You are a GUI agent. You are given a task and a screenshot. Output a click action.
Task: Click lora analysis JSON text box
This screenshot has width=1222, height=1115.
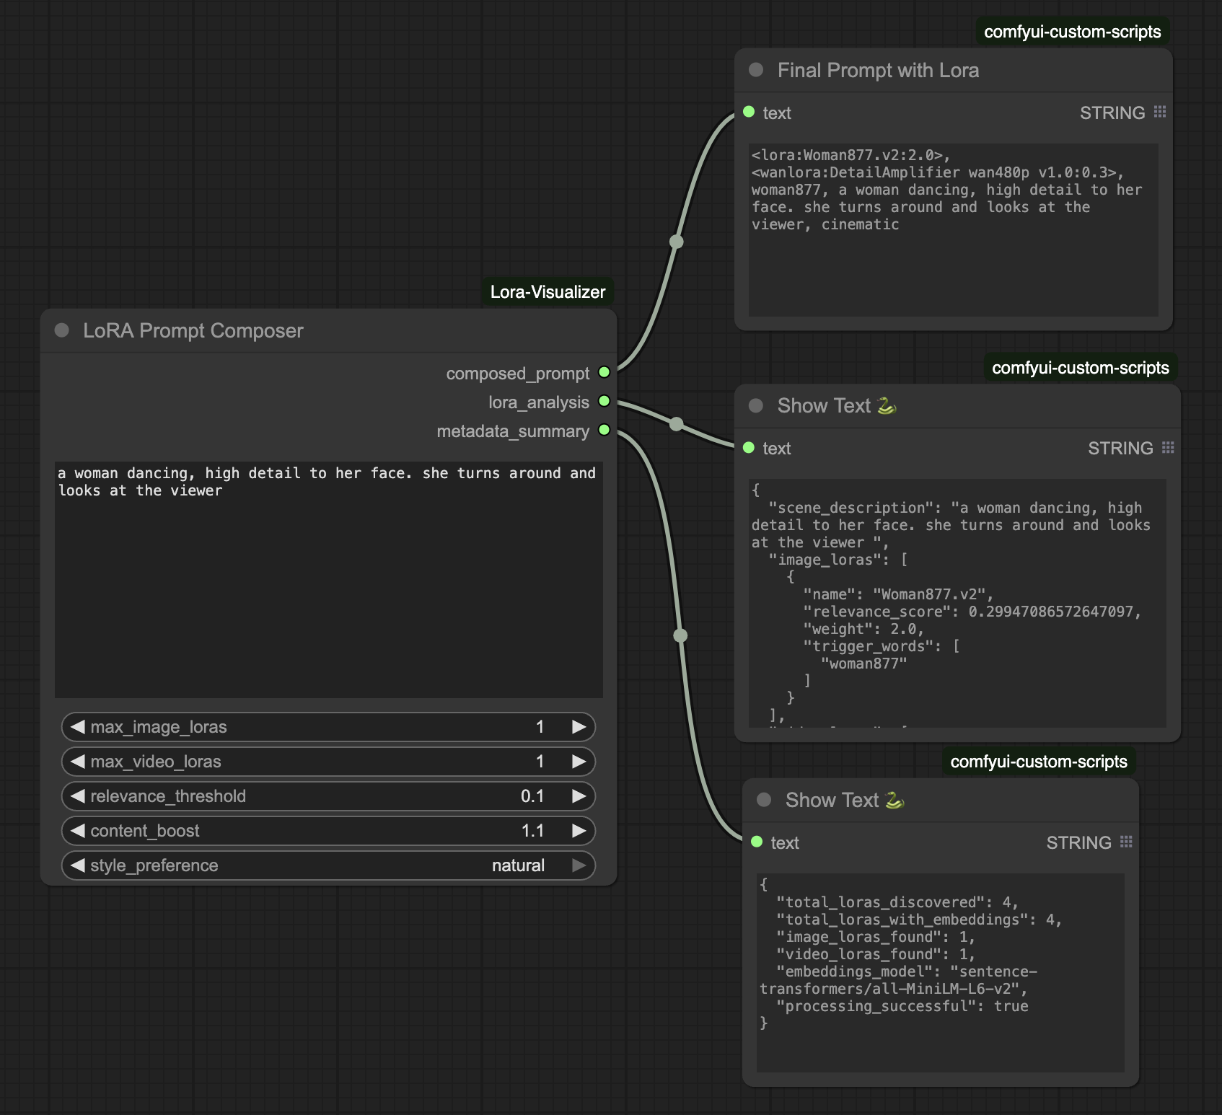(958, 603)
